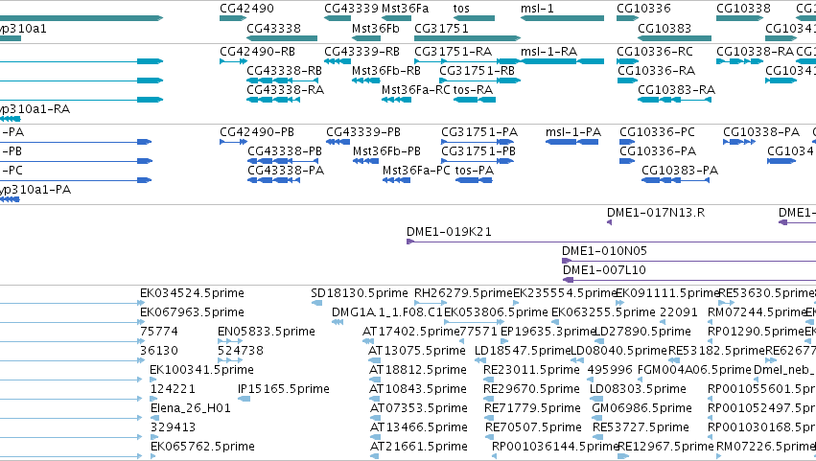Click the Mst36Fa-PC protein label

point(416,171)
